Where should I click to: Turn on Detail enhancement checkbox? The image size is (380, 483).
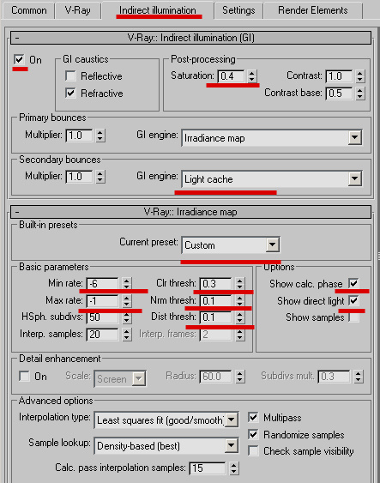click(x=24, y=377)
